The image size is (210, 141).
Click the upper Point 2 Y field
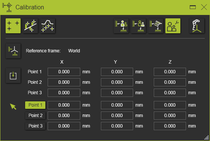(117, 82)
